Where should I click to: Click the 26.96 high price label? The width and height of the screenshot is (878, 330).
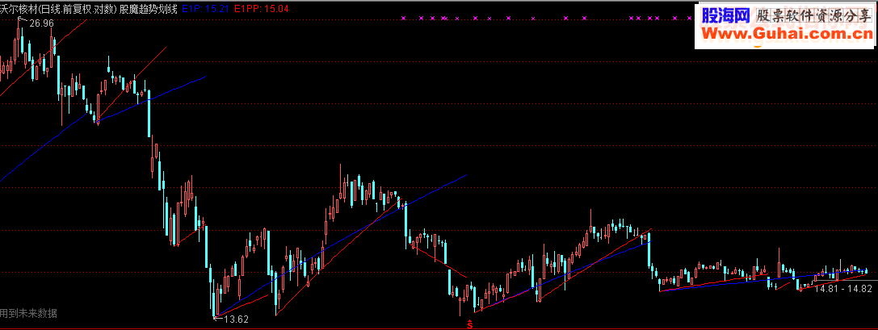coord(42,23)
